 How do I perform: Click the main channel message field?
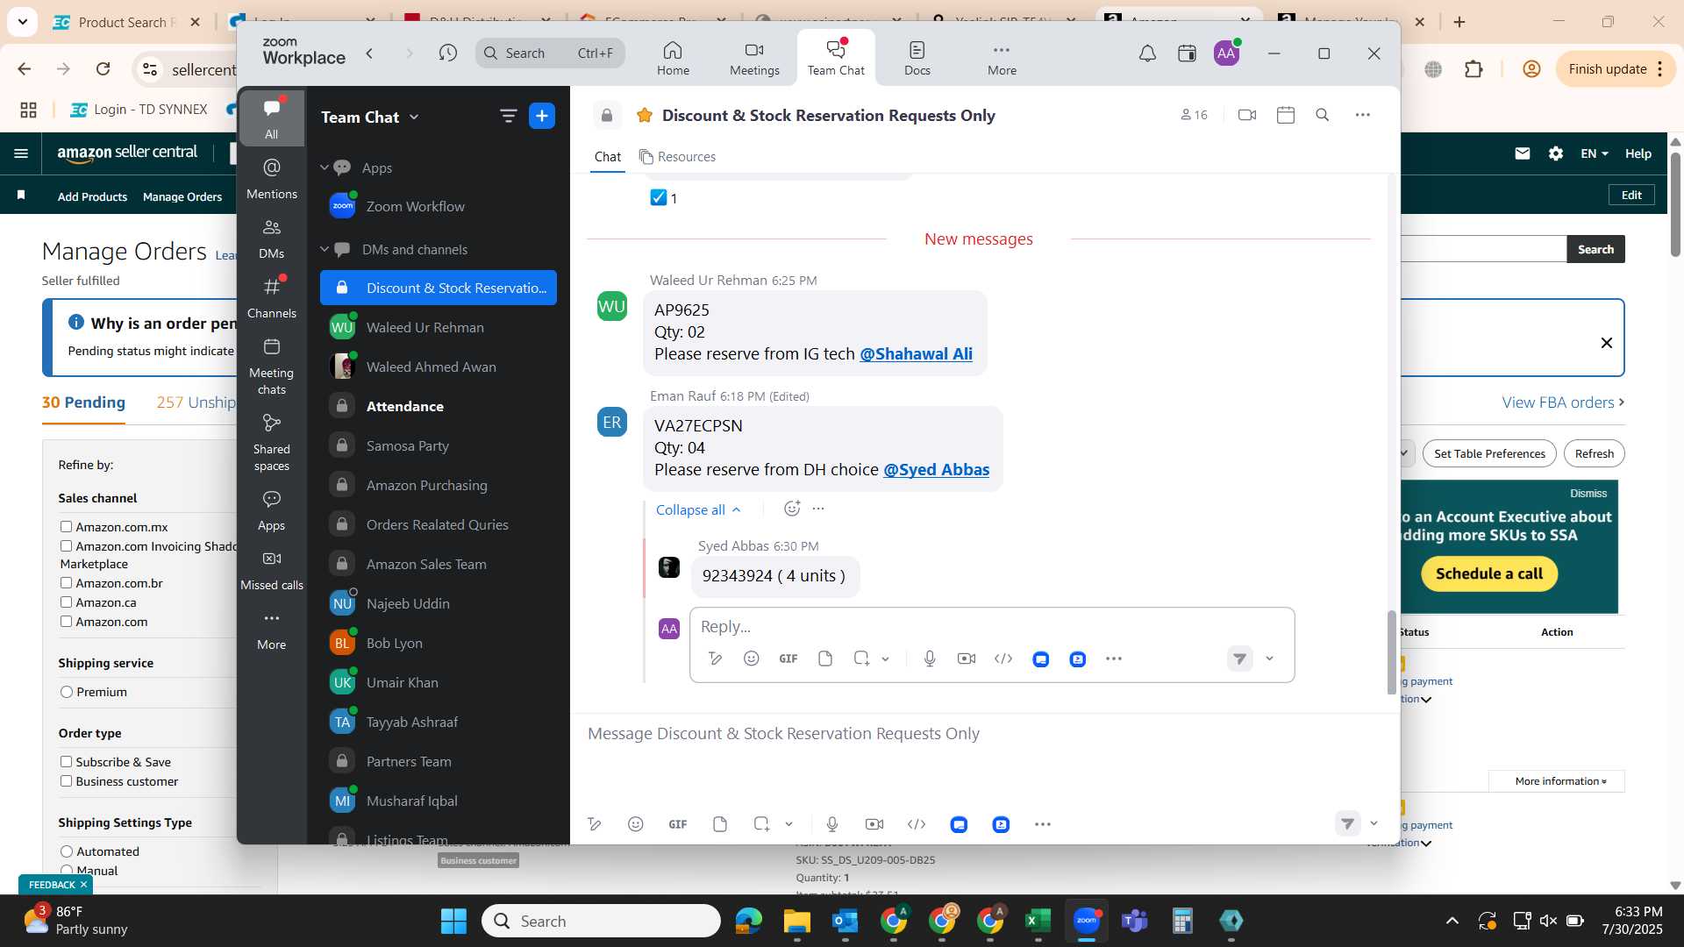(x=982, y=734)
